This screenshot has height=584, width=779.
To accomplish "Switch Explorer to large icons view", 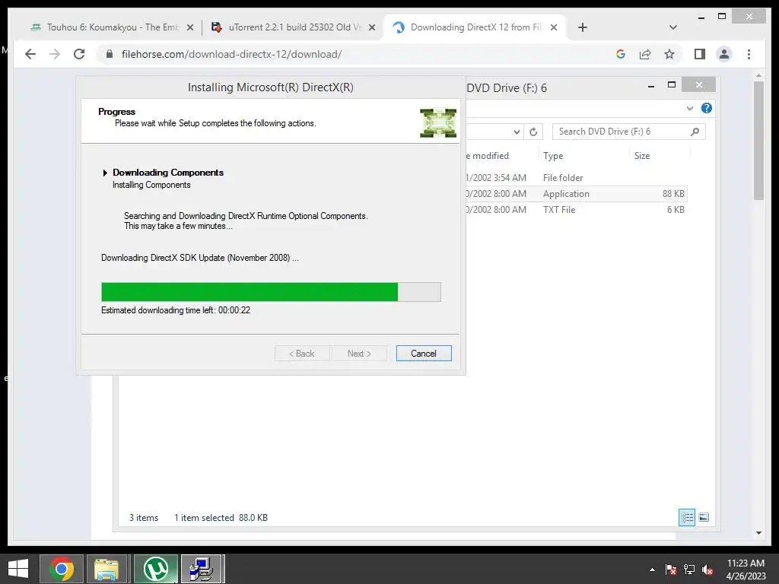I will [704, 517].
